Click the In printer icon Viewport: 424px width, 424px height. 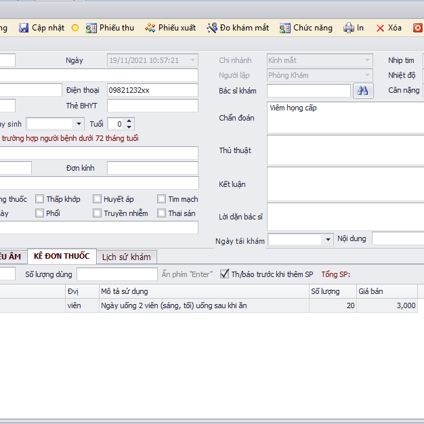coord(348,28)
